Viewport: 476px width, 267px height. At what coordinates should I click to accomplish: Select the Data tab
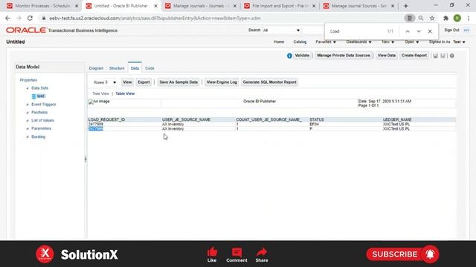[135, 68]
